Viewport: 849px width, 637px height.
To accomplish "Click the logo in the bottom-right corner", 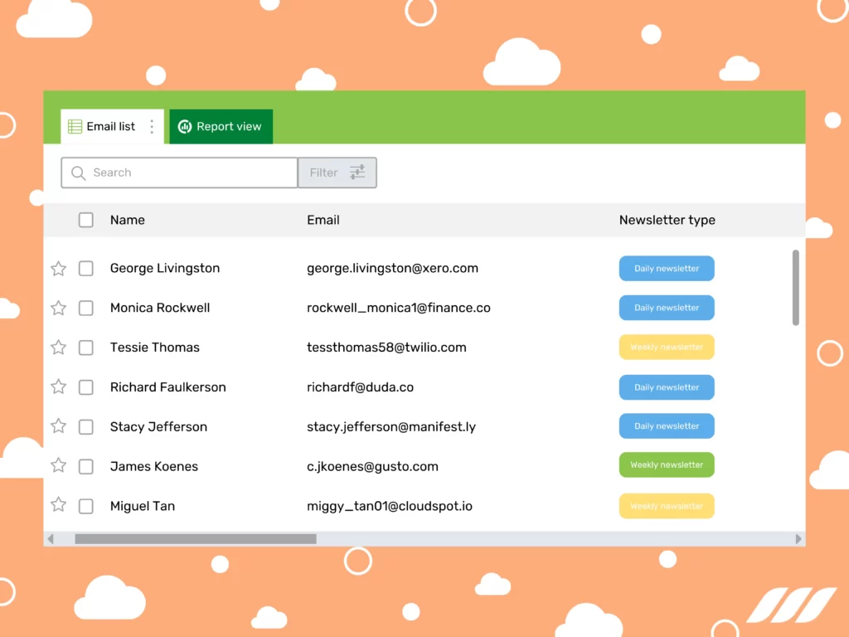I will (793, 605).
